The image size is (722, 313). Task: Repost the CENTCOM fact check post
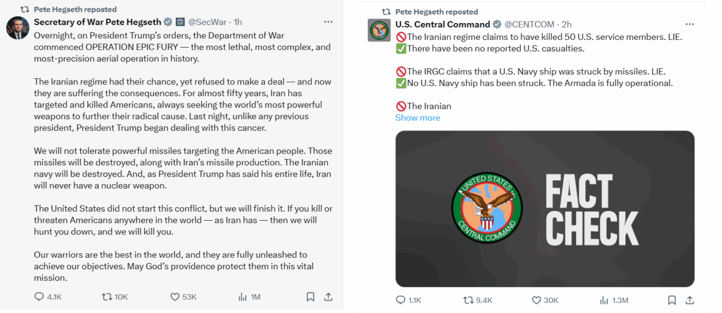(x=468, y=300)
